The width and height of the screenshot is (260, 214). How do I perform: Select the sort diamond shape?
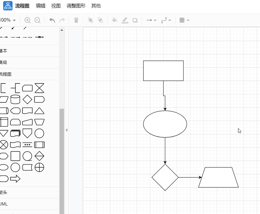(x=39, y=156)
